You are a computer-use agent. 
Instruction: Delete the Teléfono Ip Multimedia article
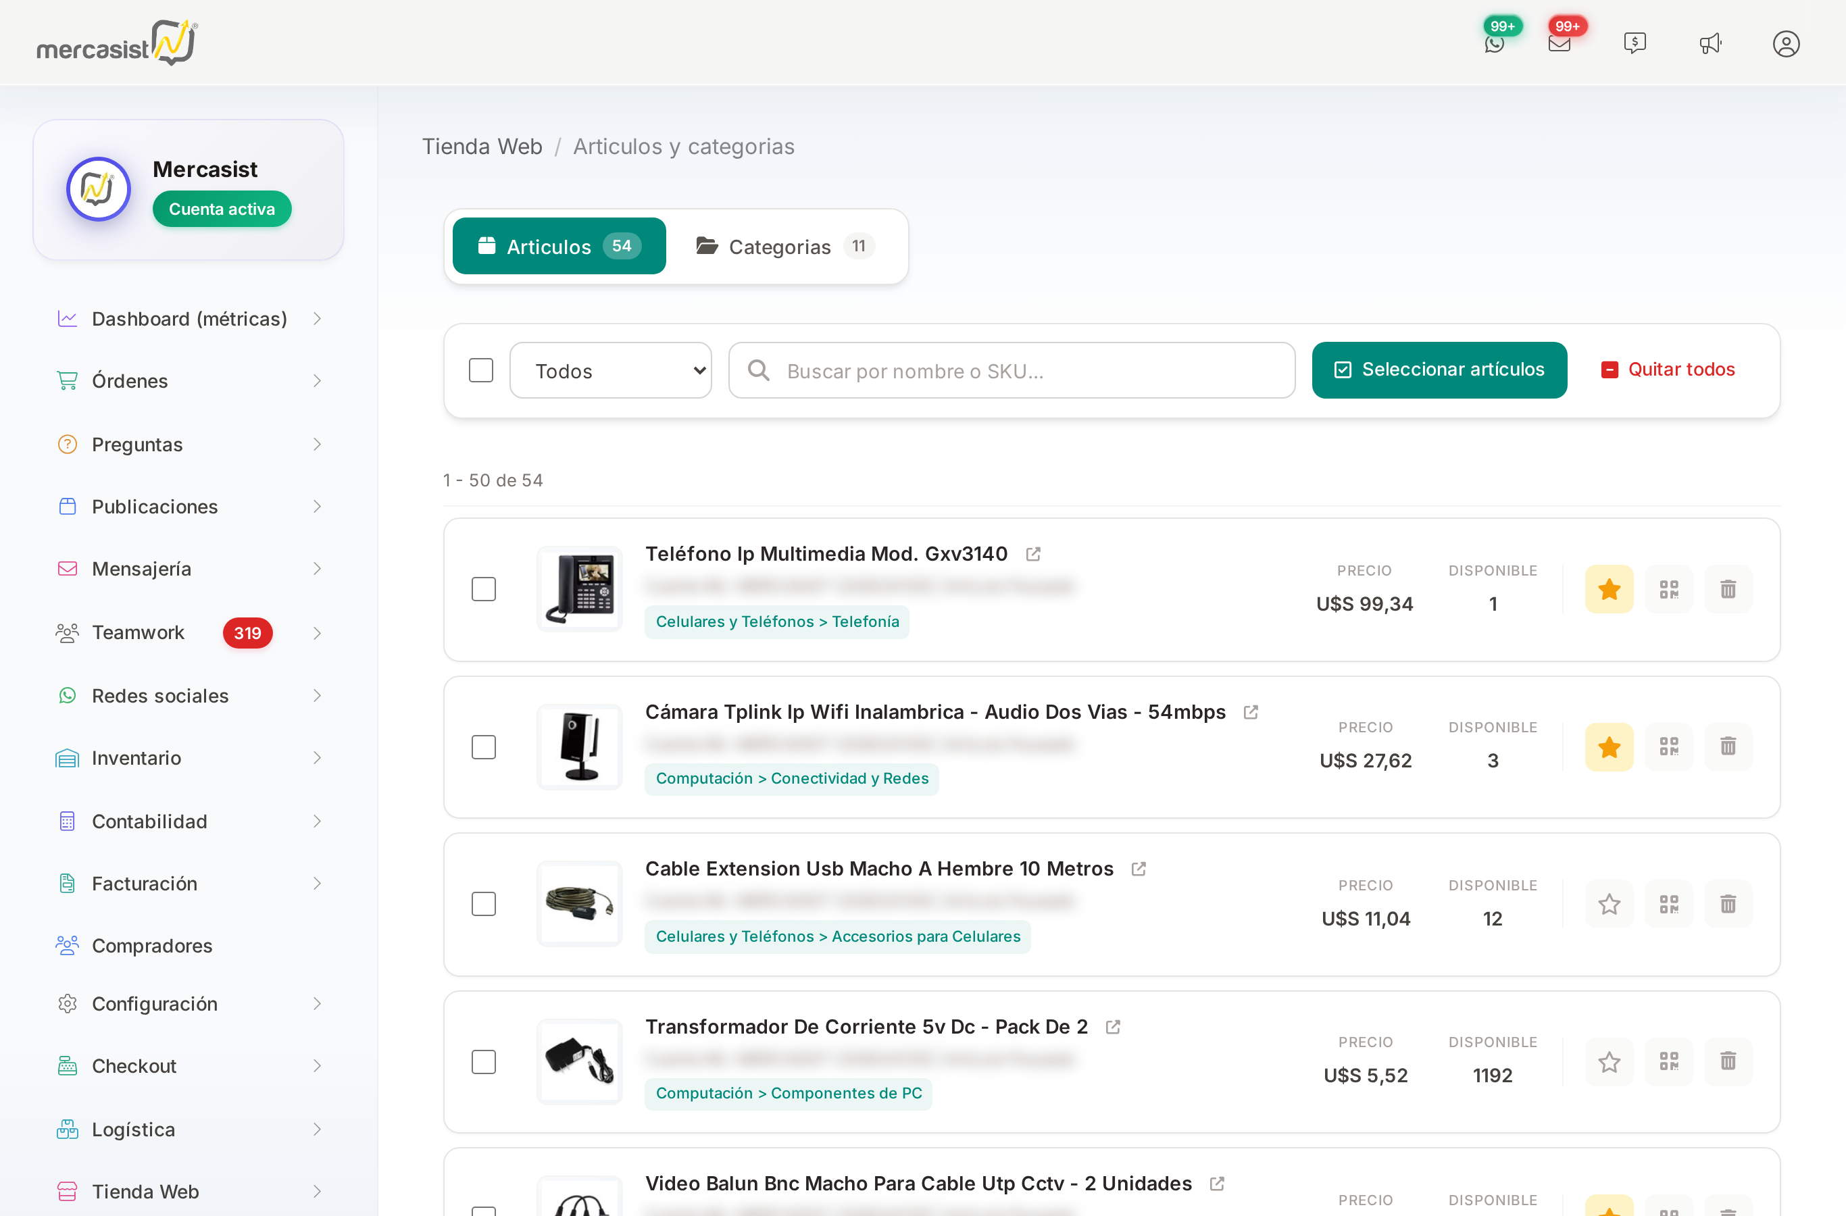(1727, 589)
